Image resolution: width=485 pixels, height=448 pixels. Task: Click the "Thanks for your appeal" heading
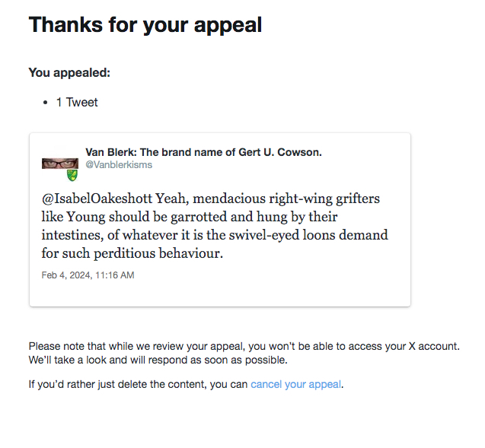tap(145, 25)
